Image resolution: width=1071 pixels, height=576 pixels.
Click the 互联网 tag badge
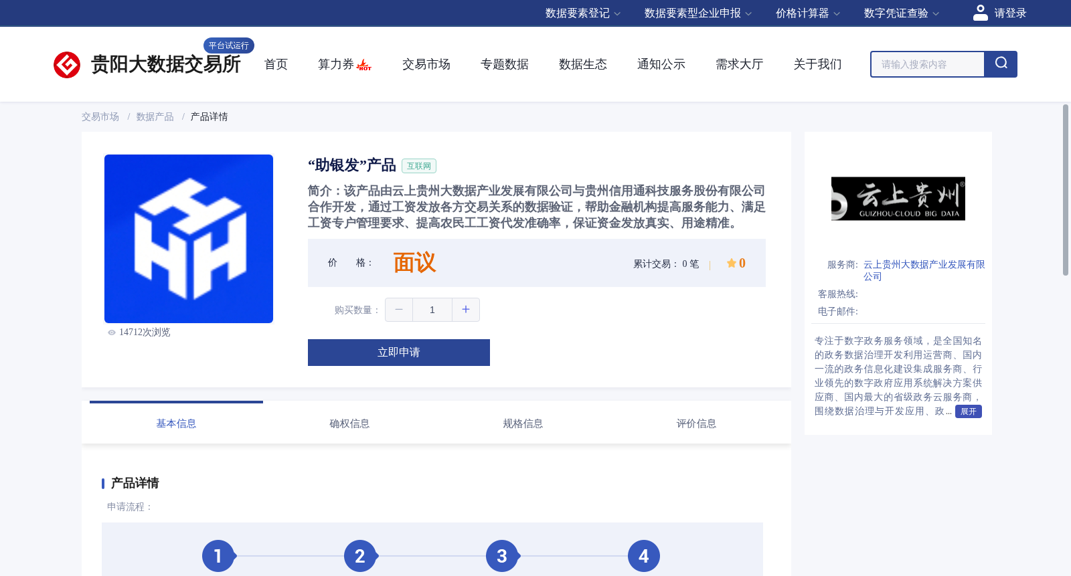(419, 166)
